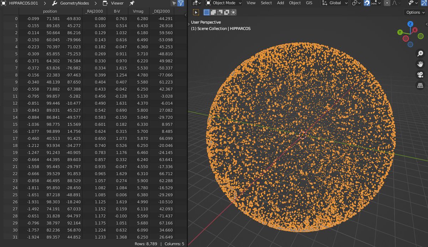Open the Object Mode dropdown
The width and height of the screenshot is (428, 247).
click(x=224, y=3)
